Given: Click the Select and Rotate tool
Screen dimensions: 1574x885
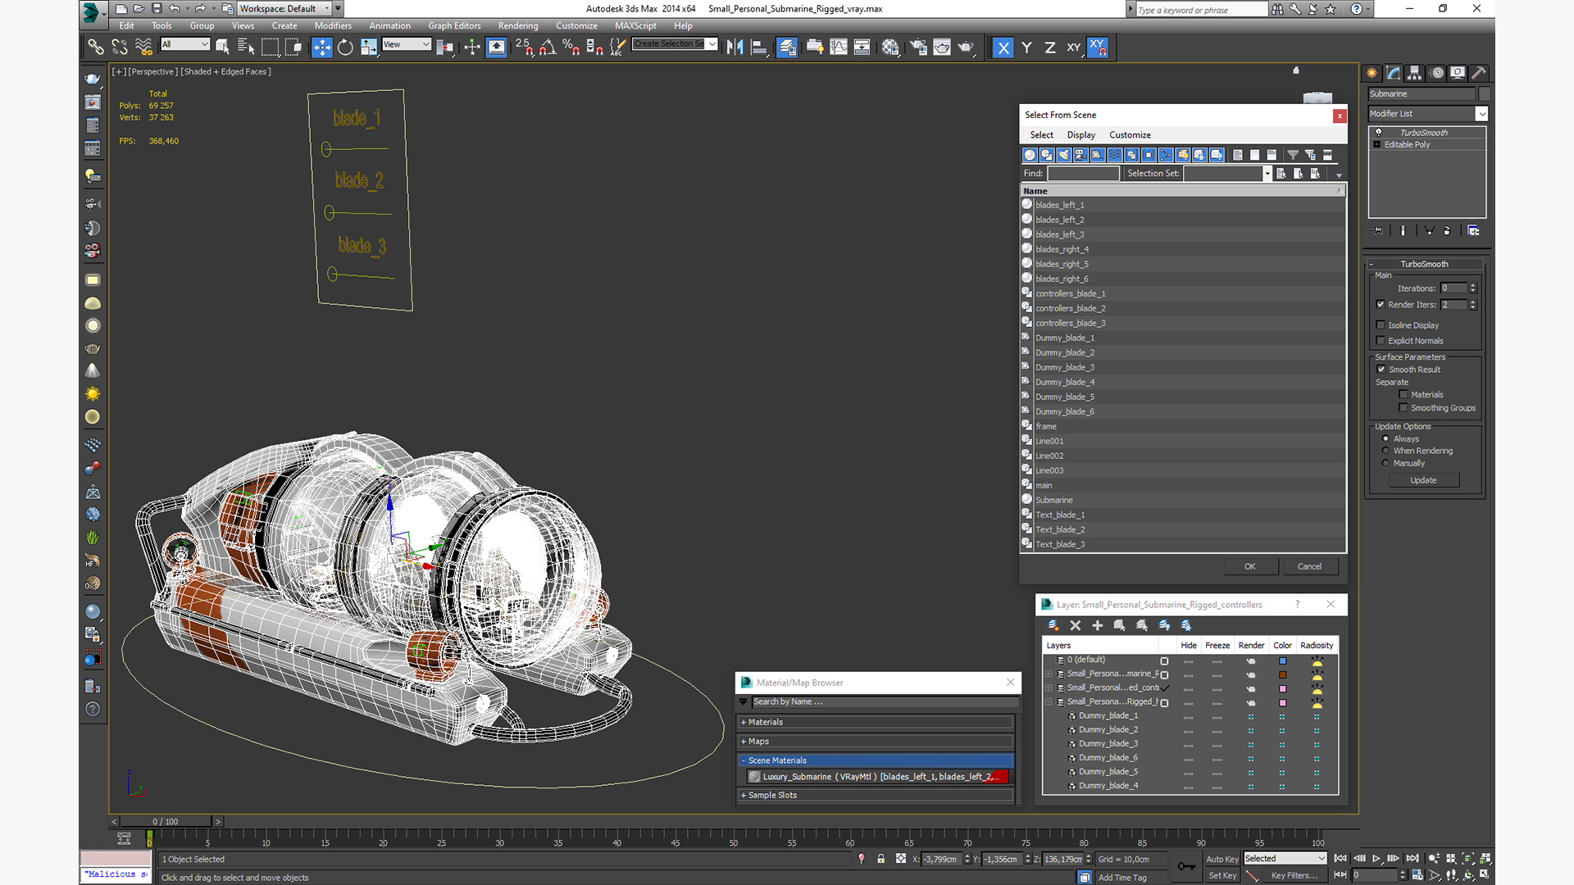Looking at the screenshot, I should click(x=345, y=48).
